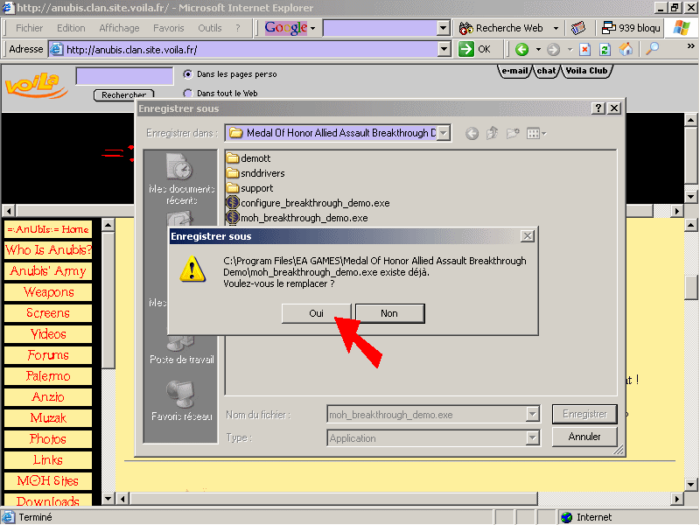Click the Voila logo

(37, 85)
